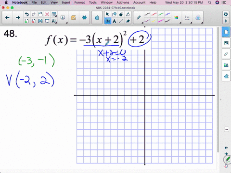Image resolution: width=231 pixels, height=173 pixels.
Task: Open Spotlight search in menu bar
Action: pyautogui.click(x=210, y=2)
